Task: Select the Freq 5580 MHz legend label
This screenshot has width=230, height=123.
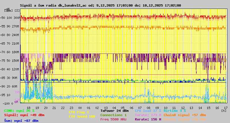Action: coord(113,119)
